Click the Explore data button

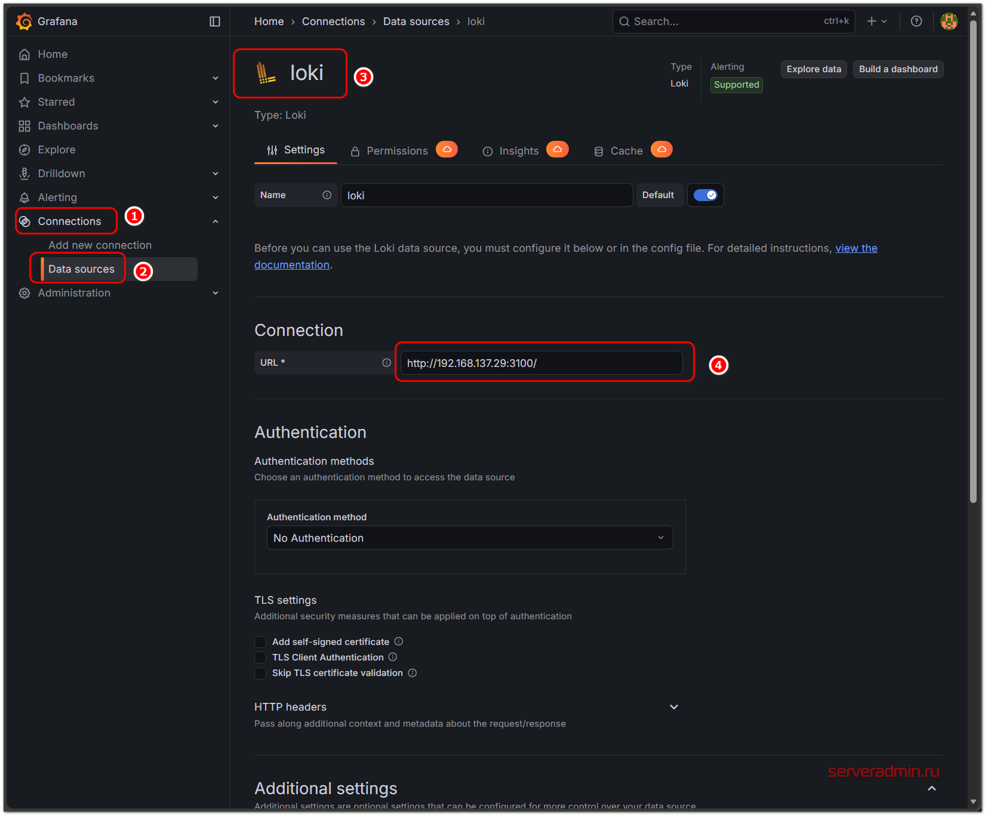pyautogui.click(x=813, y=69)
